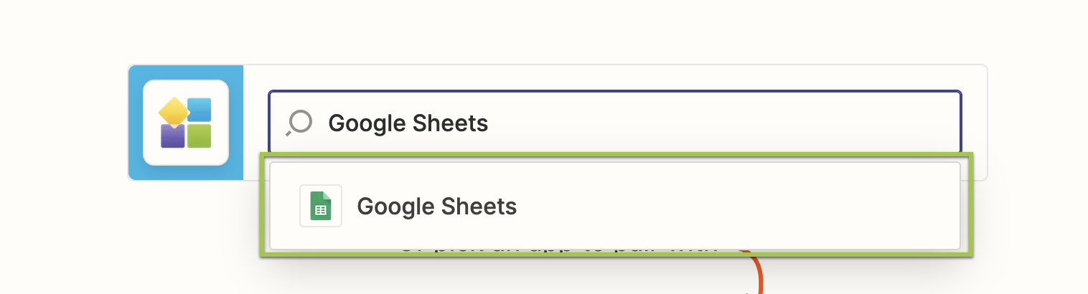Click the colorful blocks app icon
The width and height of the screenshot is (1088, 294).
coord(186,123)
